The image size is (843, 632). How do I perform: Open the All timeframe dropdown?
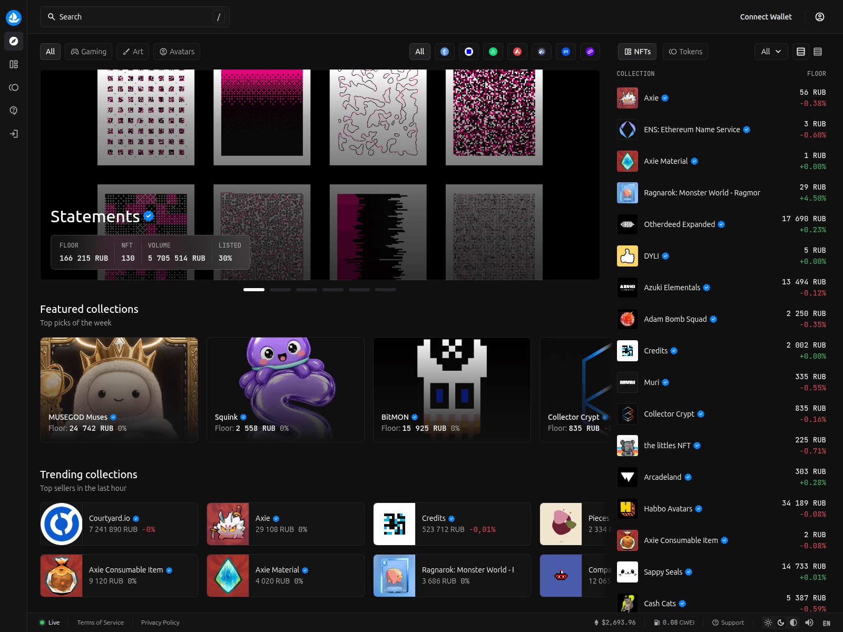click(x=771, y=52)
